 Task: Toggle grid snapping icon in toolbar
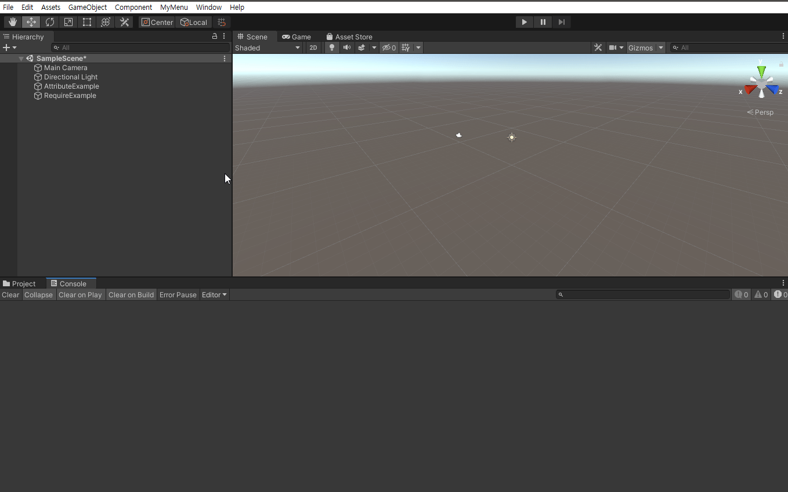(222, 22)
